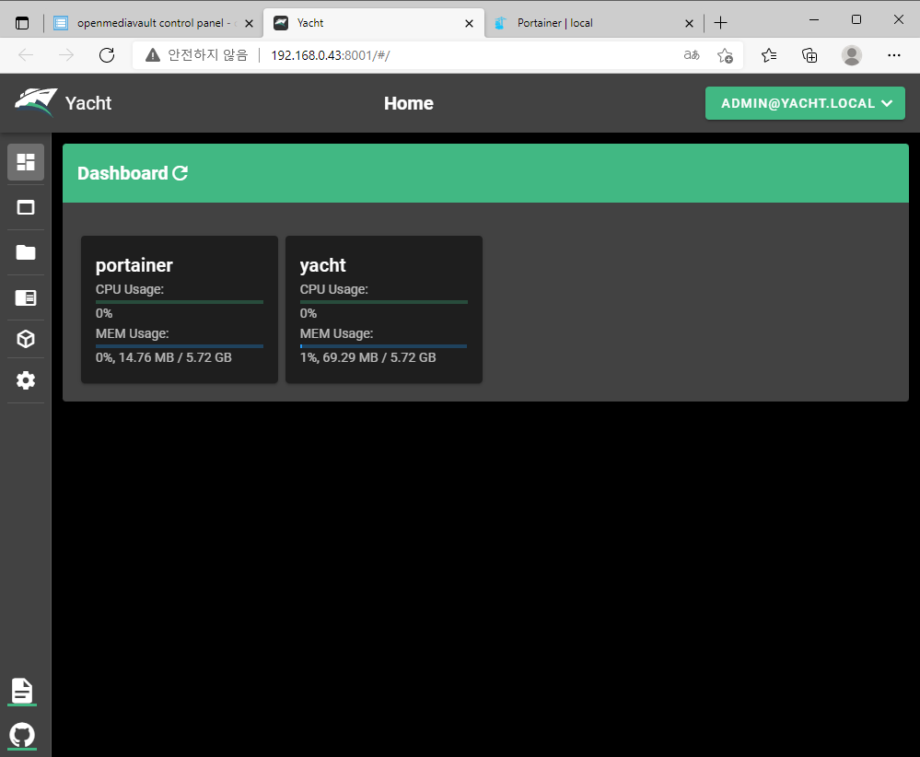Click yacht's 'MEM Usage:' label
Screen dimensions: 920x757
pyautogui.click(x=336, y=333)
